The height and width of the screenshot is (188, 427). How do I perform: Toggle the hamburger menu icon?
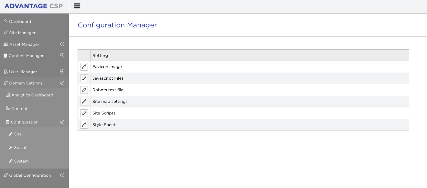pos(77,6)
